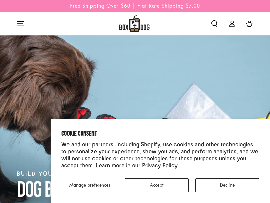Open the hamburger navigation menu
The width and height of the screenshot is (270, 203).
(21, 24)
